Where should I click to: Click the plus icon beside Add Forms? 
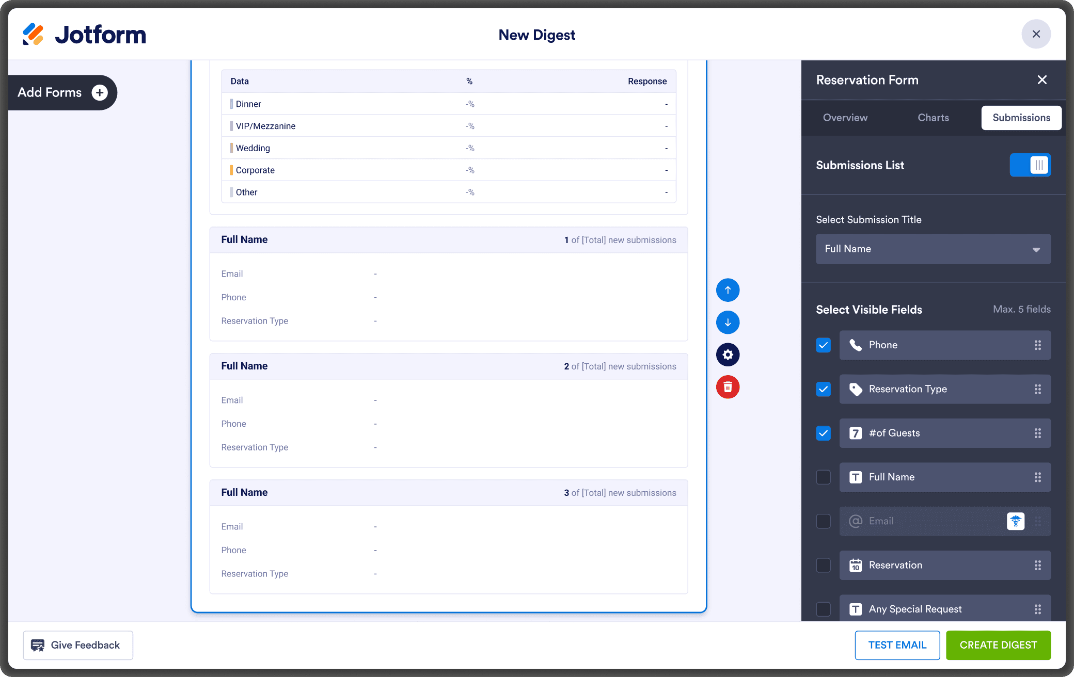[x=100, y=92]
